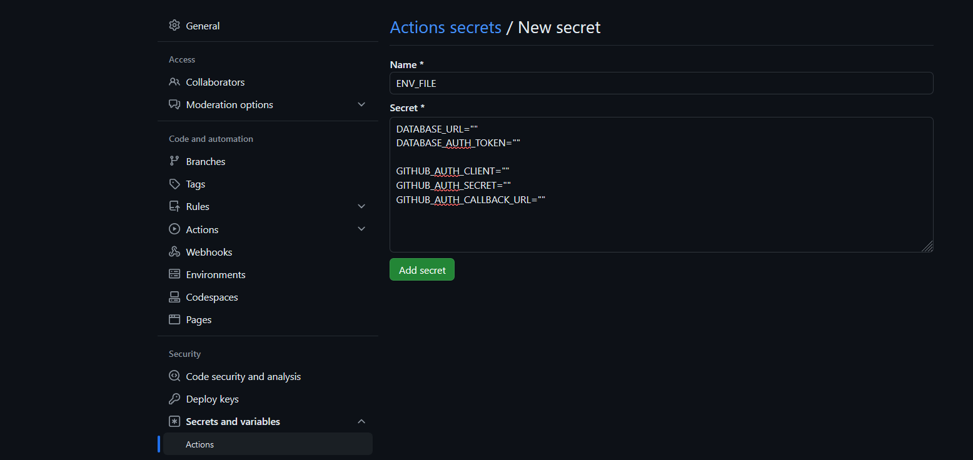The width and height of the screenshot is (973, 460).
Task: Expand the Rules section chevron
Action: tap(361, 206)
